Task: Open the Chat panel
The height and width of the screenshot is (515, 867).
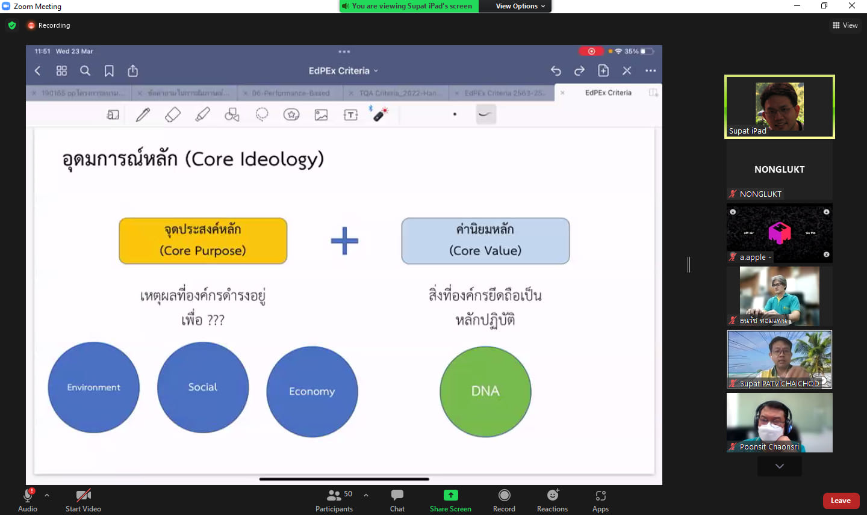Action: click(x=397, y=501)
